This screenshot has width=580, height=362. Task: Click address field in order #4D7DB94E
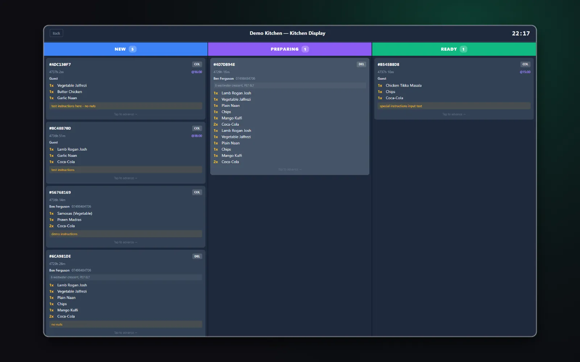pos(290,86)
